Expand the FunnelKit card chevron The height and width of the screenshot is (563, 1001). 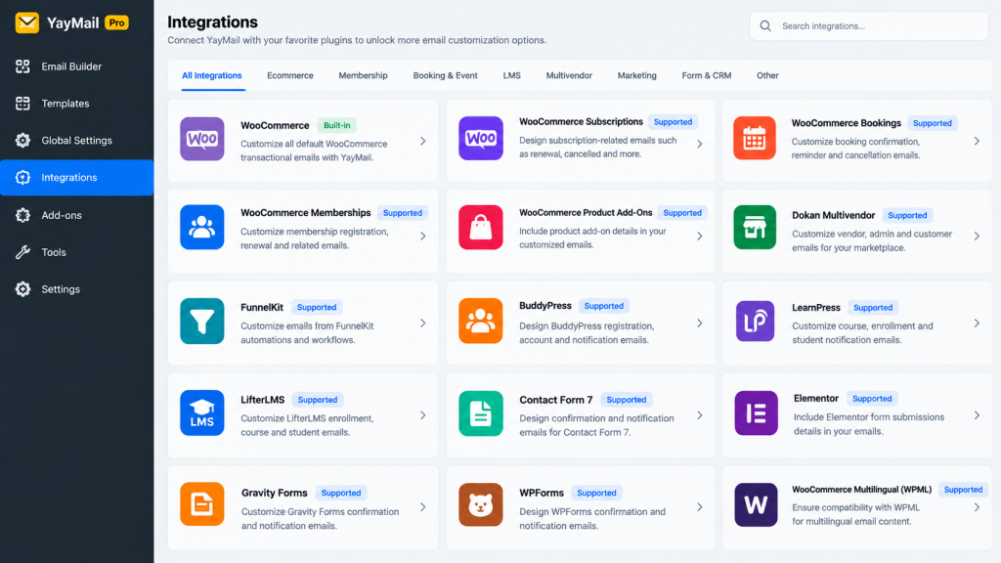tap(423, 324)
